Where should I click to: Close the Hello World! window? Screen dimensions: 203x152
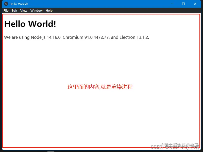[195, 4]
